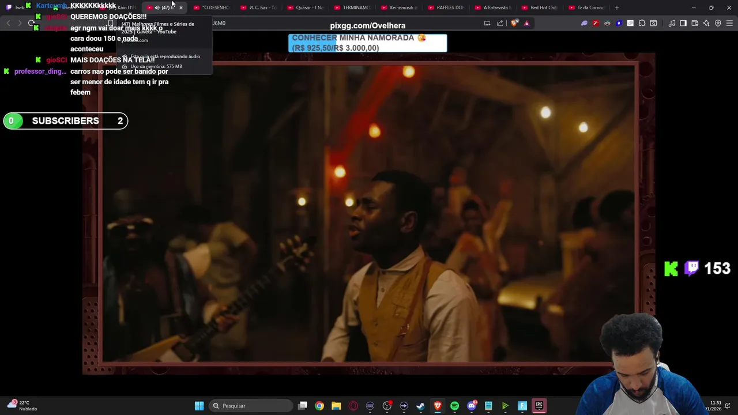This screenshot has height=415, width=738.
Task: Open File Explorer from the taskbar
Action: click(x=336, y=406)
